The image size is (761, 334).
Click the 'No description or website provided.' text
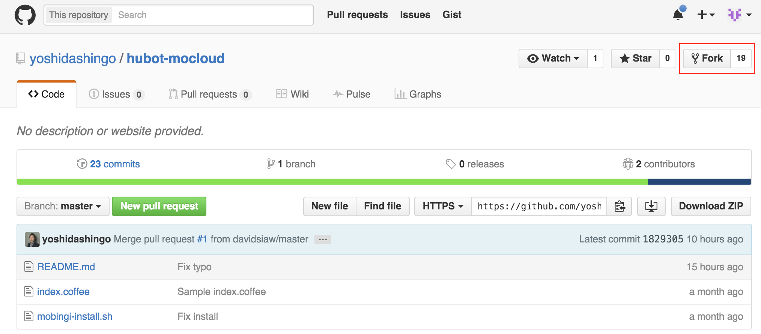click(x=110, y=131)
